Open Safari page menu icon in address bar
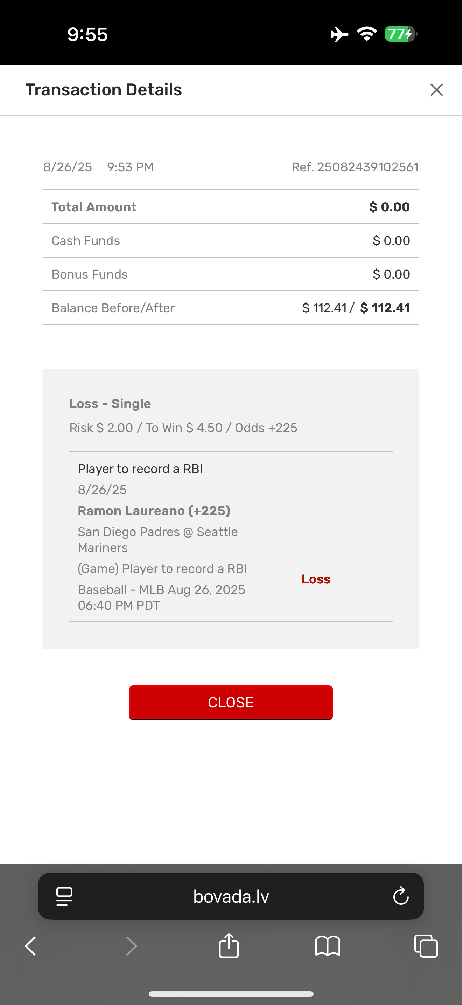This screenshot has height=1005, width=462. click(64, 896)
